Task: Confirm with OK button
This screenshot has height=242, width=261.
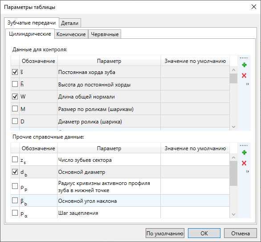Action: coord(204,234)
